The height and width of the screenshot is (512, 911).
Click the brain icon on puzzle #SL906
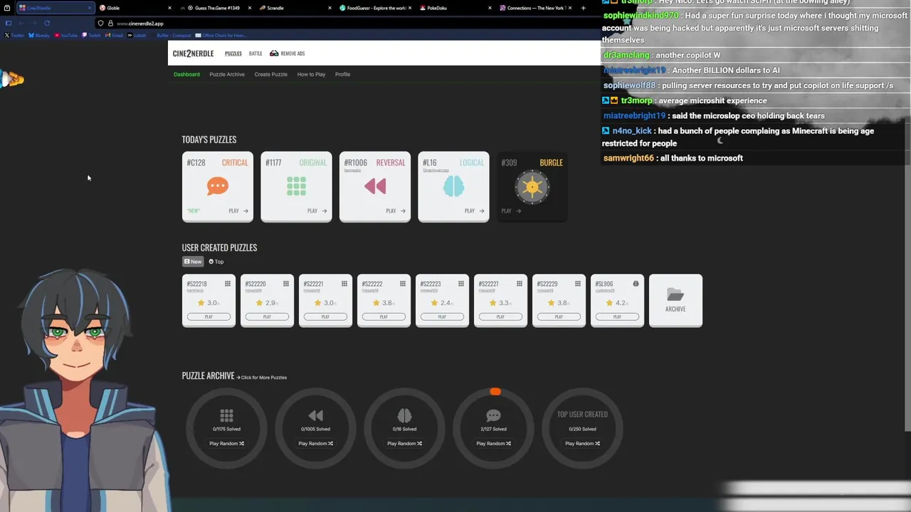point(636,284)
